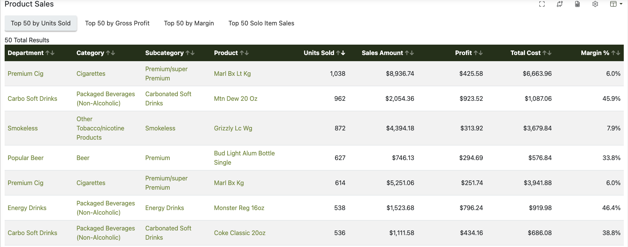This screenshot has width=628, height=247.
Task: Expand the layout dropdown arrow
Action: point(621,4)
